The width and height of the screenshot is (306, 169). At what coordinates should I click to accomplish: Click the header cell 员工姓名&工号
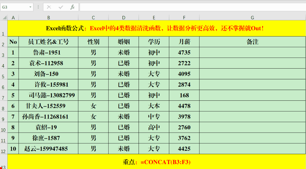[48, 42]
